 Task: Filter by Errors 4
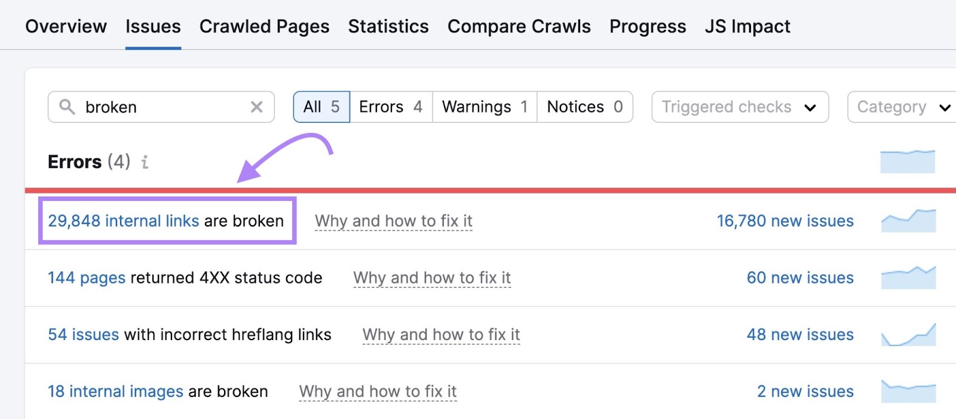391,107
